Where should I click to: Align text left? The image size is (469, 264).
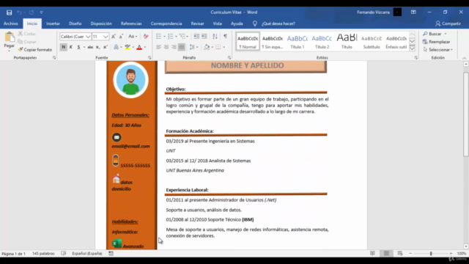pos(158,47)
